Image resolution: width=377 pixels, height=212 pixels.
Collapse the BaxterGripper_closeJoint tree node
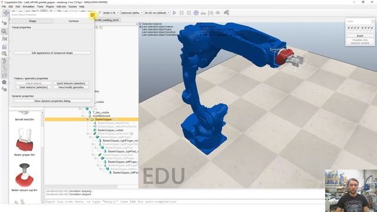pyautogui.click(x=93, y=155)
